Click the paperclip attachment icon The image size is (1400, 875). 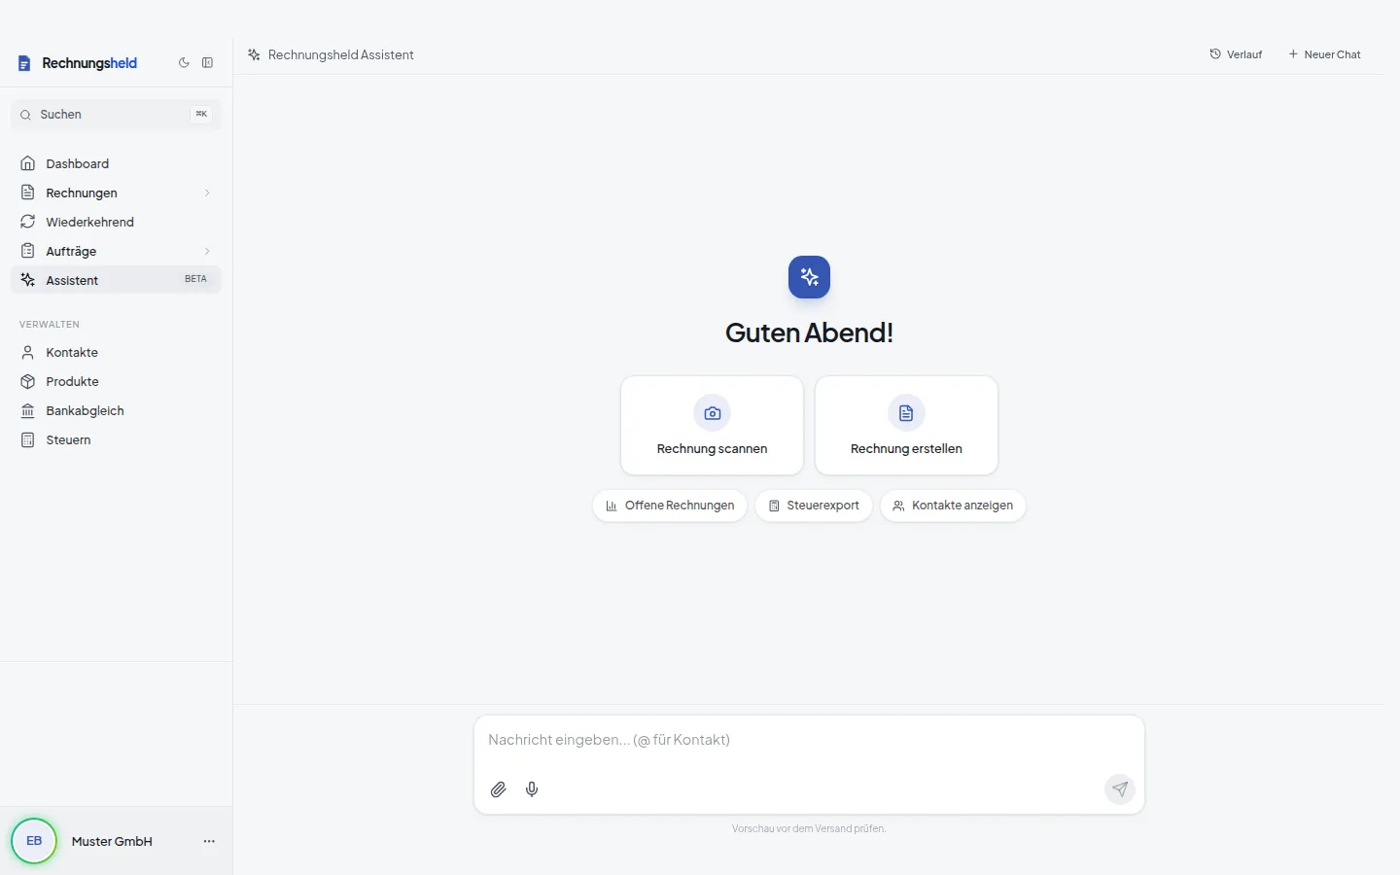coord(499,789)
